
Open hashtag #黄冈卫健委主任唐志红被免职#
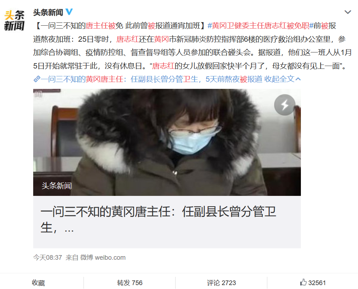[x=260, y=26]
